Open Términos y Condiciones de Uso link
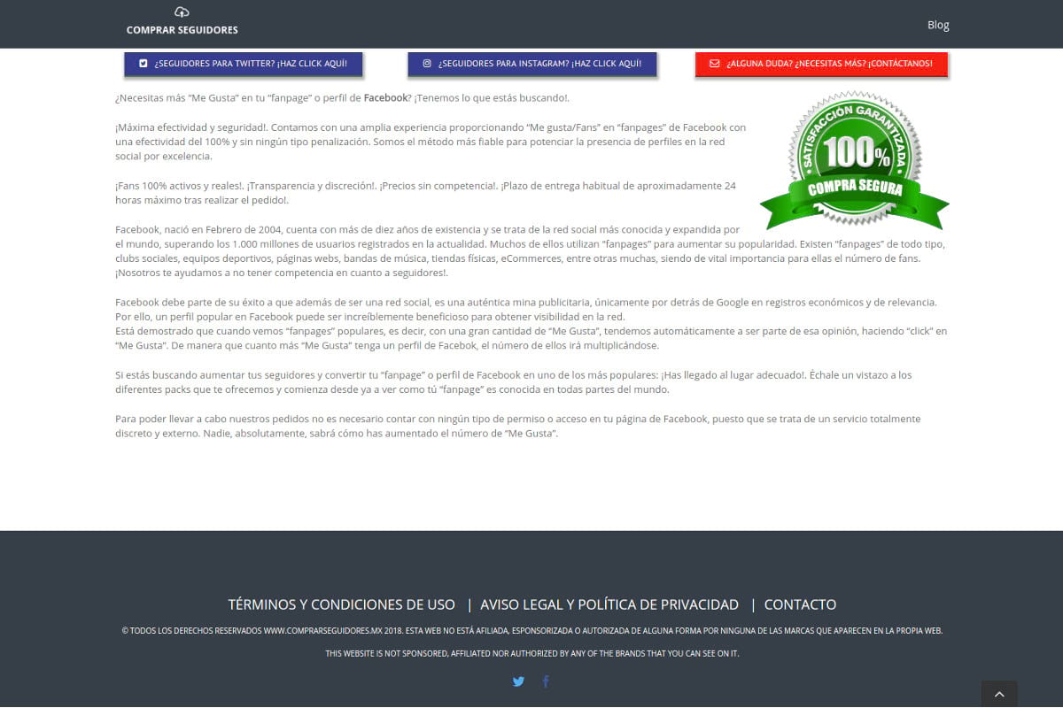Screen dimensions: 1063x708 (x=341, y=604)
